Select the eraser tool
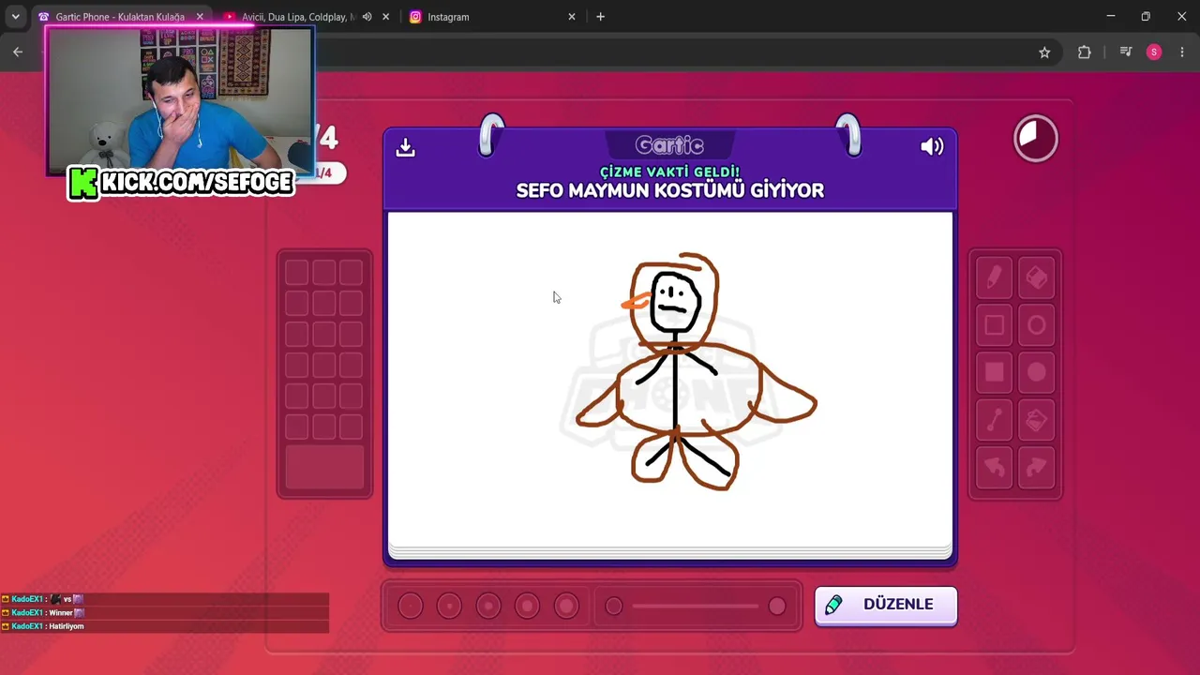 click(x=1036, y=278)
